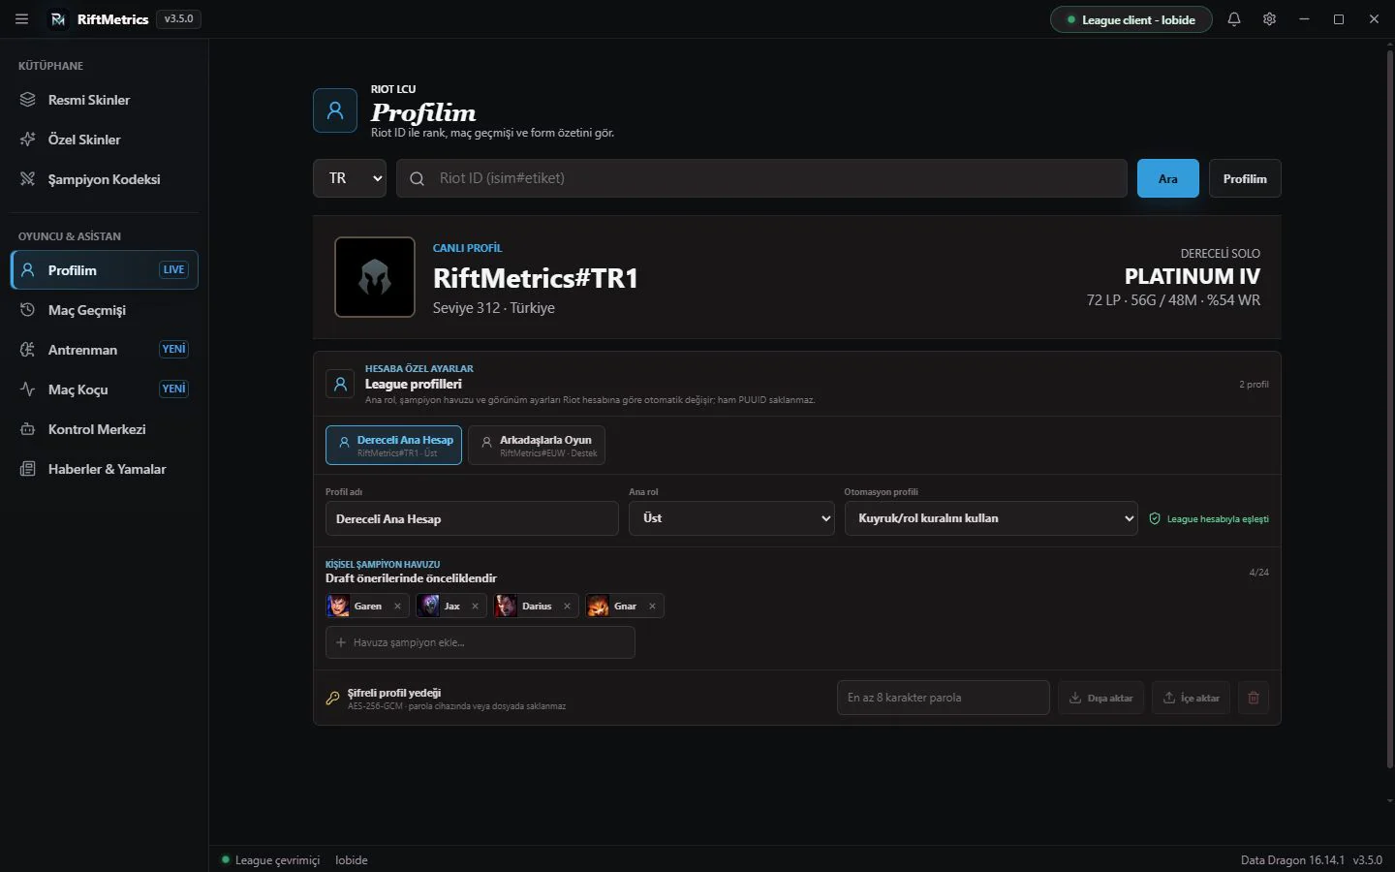
Task: Open Maç Koçu section
Action: click(105, 389)
